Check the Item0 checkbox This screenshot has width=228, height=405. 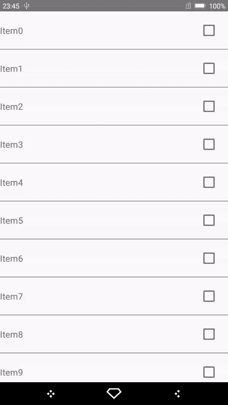(209, 30)
